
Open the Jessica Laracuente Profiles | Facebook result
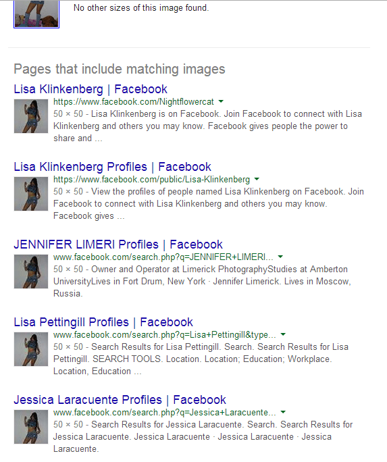point(120,400)
